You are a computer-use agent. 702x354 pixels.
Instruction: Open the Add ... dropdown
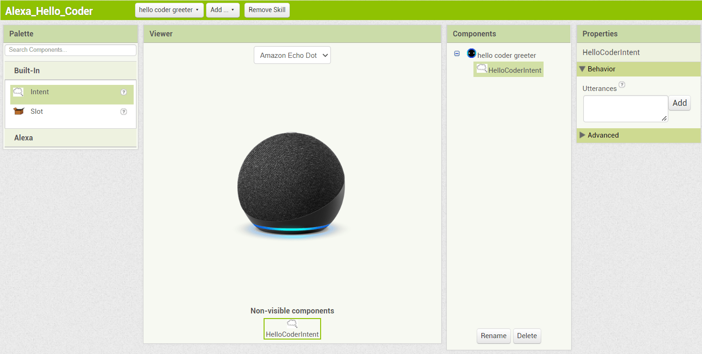223,10
